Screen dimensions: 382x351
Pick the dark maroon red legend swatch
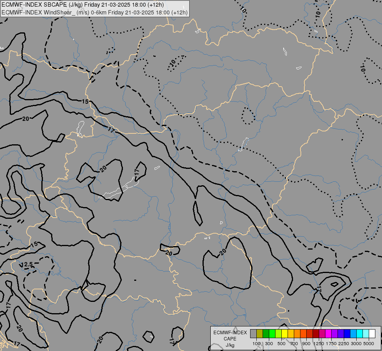click(x=316, y=333)
